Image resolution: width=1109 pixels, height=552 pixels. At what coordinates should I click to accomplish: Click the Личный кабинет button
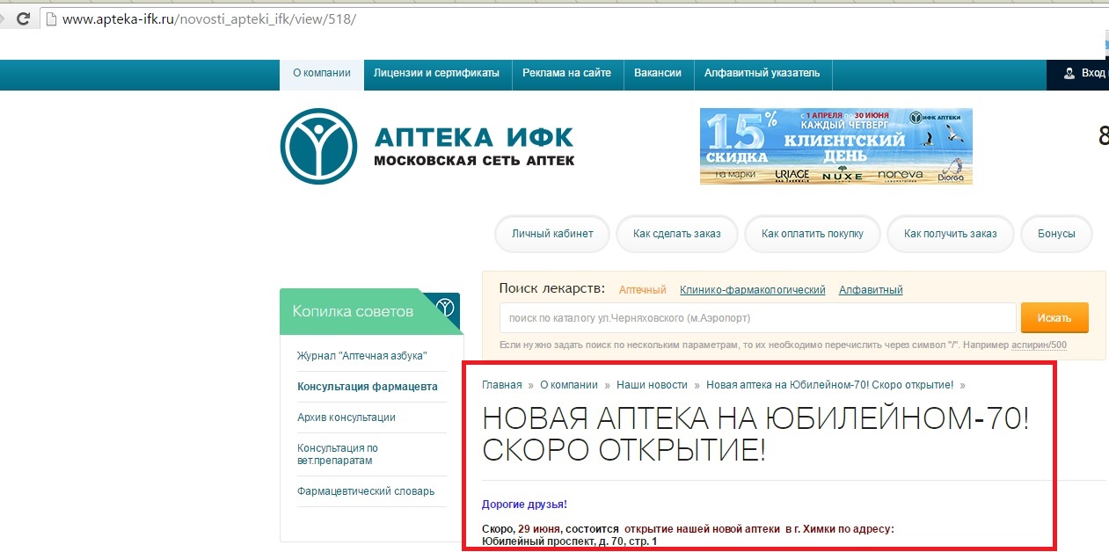pos(552,234)
